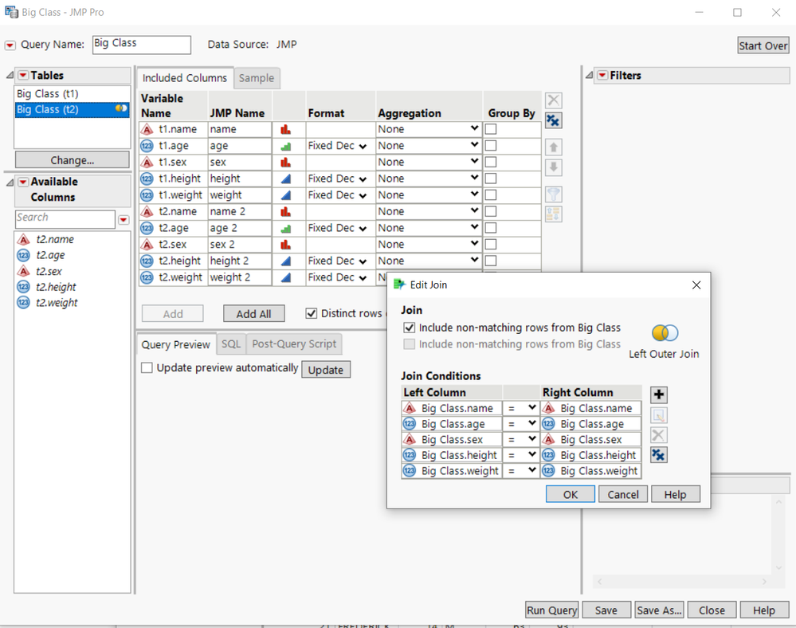Click the modeling type icon for t1.name
Screen dimensions: 796x628
point(286,129)
